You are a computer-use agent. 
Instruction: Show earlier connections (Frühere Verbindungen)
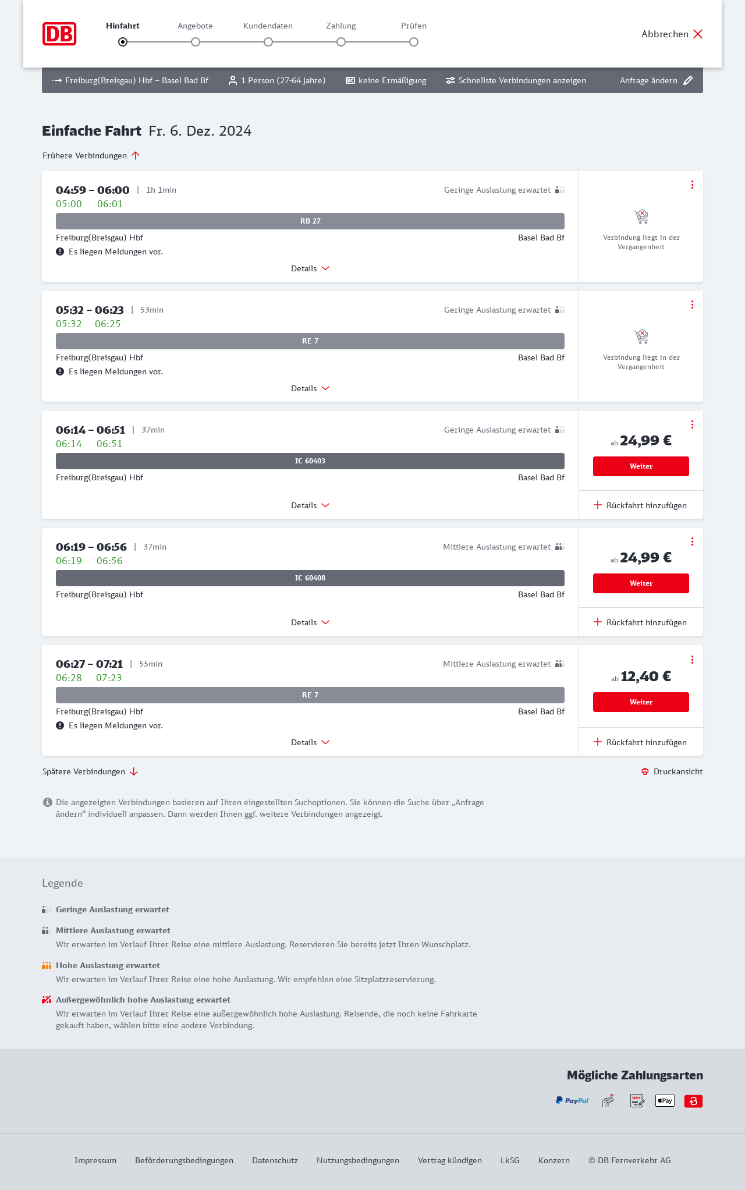tap(91, 155)
